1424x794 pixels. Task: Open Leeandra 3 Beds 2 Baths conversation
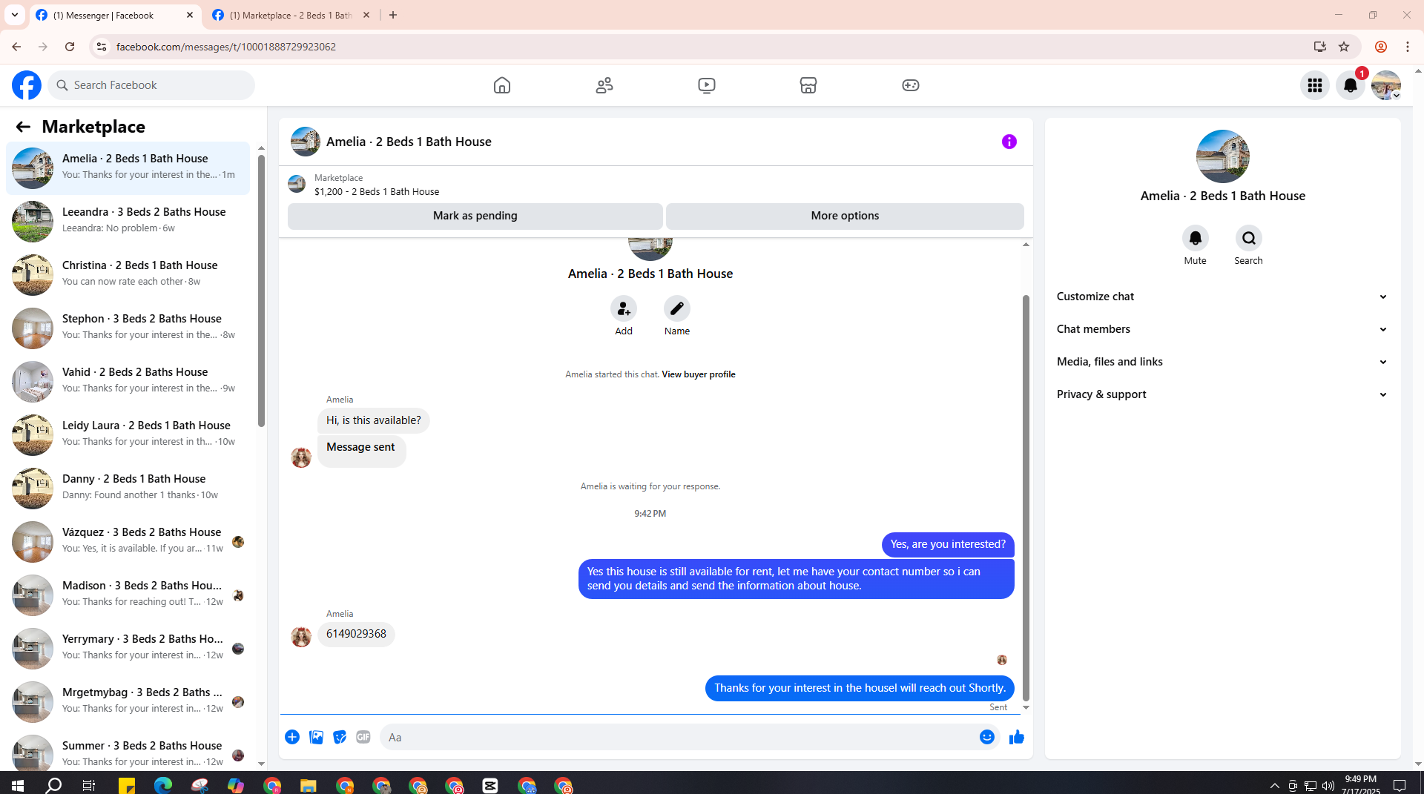pyautogui.click(x=128, y=222)
